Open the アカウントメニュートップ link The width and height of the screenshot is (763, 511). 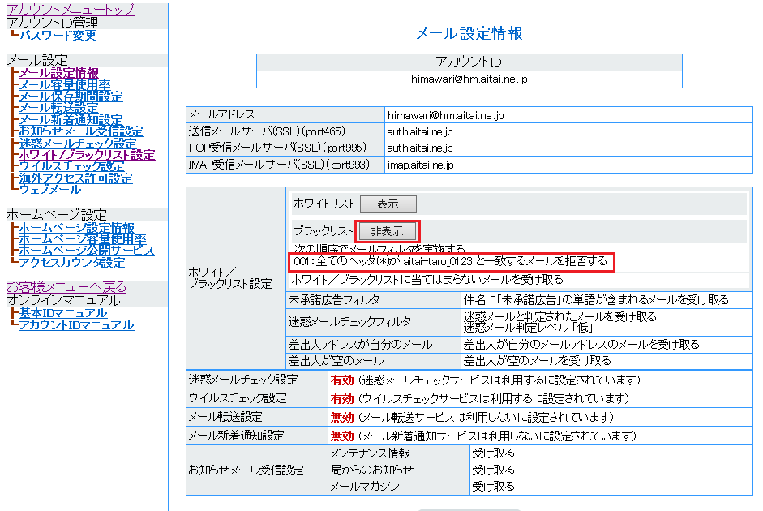tap(71, 10)
